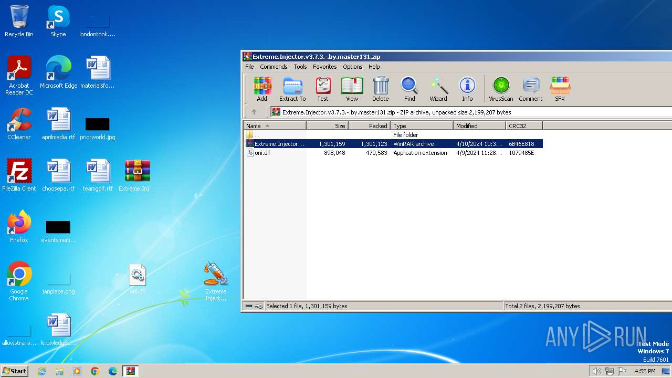
Task: Select the Acrobat Reader DC desktop icon
Action: (19, 76)
